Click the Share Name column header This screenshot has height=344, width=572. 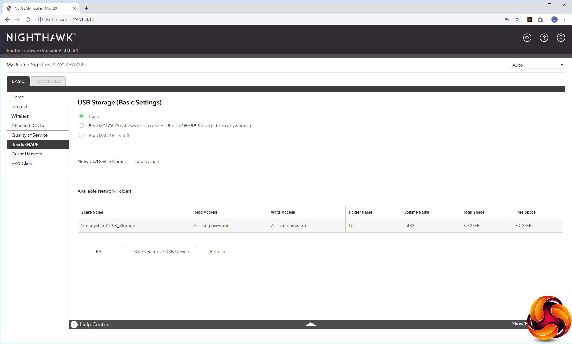134,212
